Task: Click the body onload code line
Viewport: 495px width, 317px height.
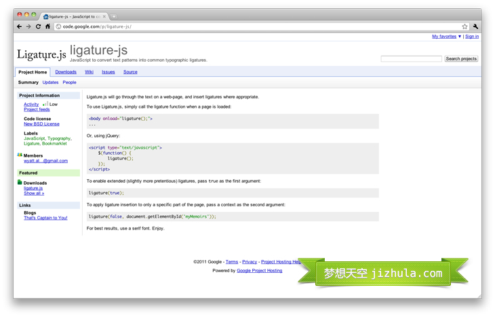Action: point(121,119)
